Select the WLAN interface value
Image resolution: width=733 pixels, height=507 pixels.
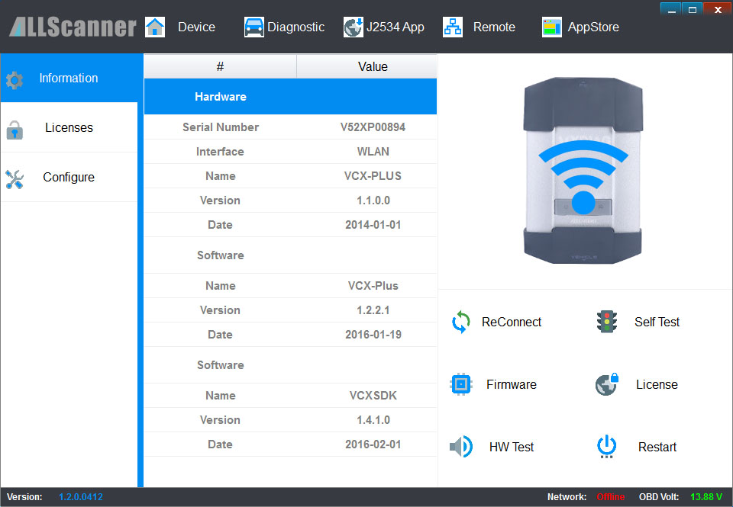click(x=373, y=151)
